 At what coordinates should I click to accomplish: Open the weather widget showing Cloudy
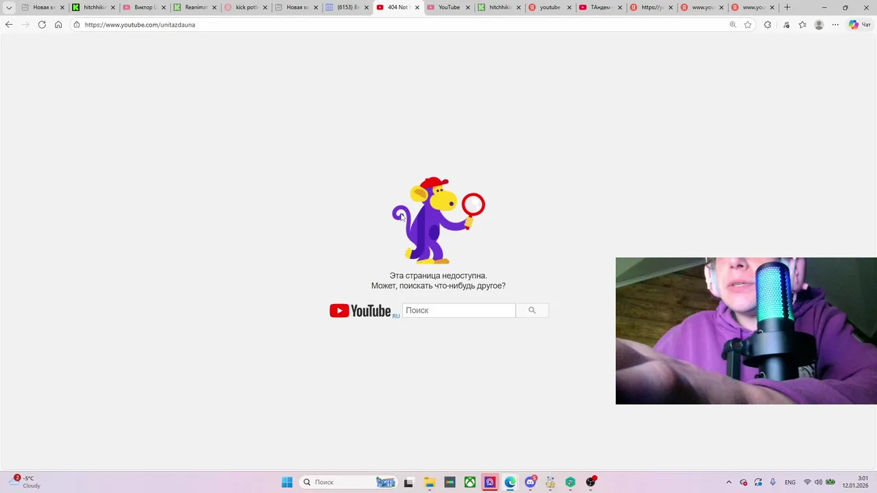tap(25, 482)
